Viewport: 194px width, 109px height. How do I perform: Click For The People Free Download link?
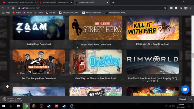[39, 78]
